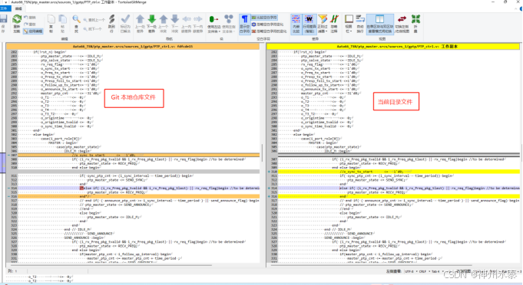Image resolution: width=523 pixels, height=285 pixels.
Task: Swap the left and right views
Action: coord(402,23)
